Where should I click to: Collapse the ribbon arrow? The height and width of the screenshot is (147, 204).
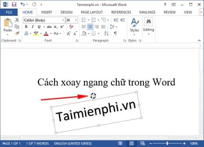click(200, 40)
